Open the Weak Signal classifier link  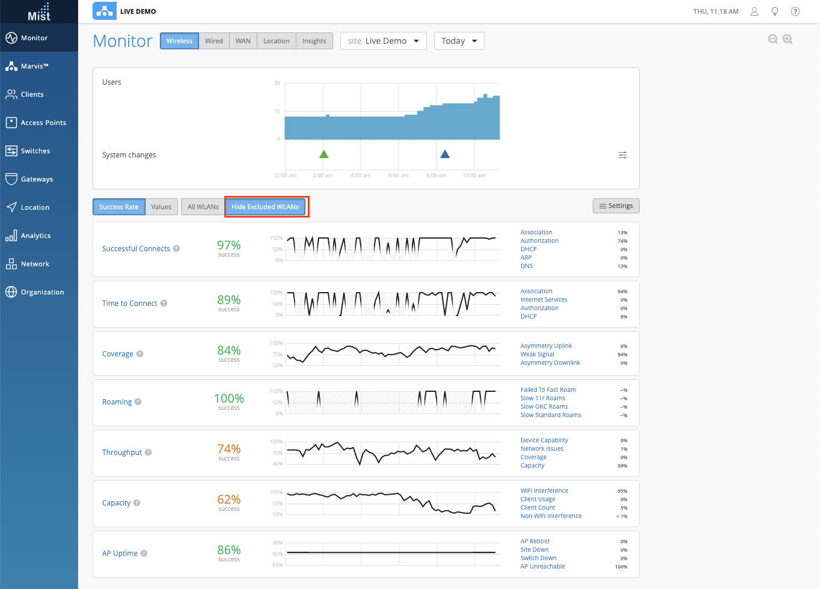pyautogui.click(x=537, y=355)
